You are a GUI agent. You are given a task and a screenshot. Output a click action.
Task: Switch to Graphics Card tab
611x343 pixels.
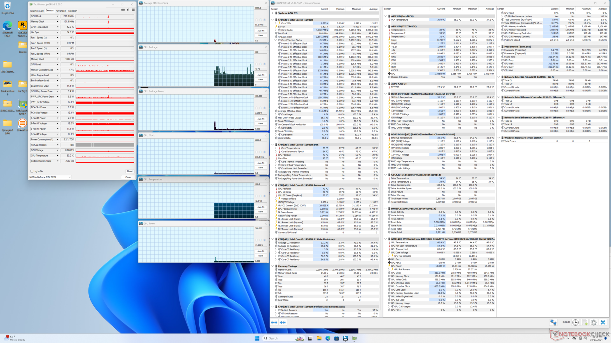(x=37, y=11)
